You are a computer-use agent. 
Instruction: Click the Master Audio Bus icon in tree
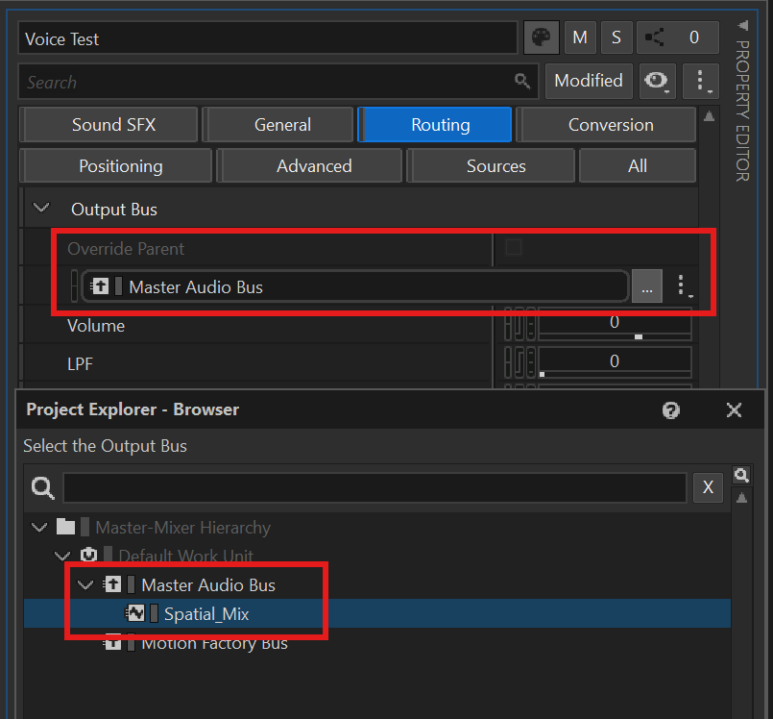click(112, 584)
